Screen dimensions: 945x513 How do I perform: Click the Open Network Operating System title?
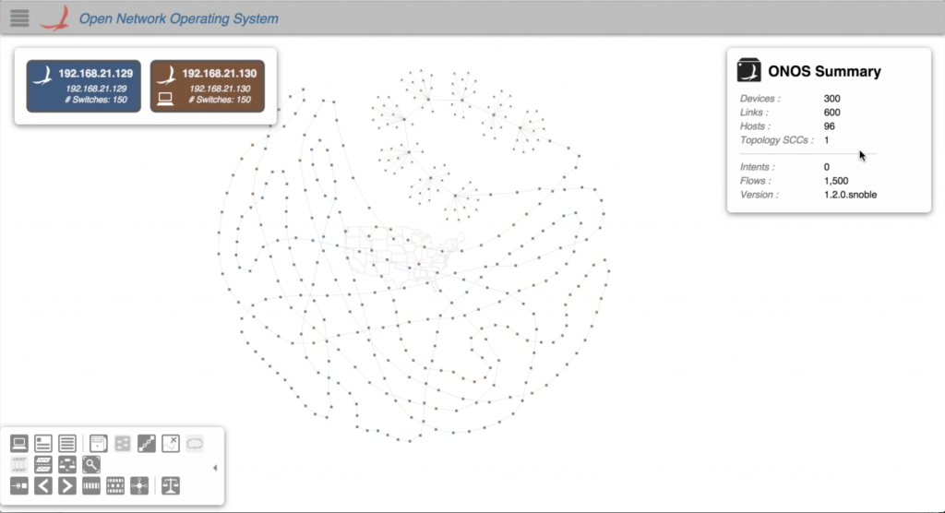pos(178,18)
